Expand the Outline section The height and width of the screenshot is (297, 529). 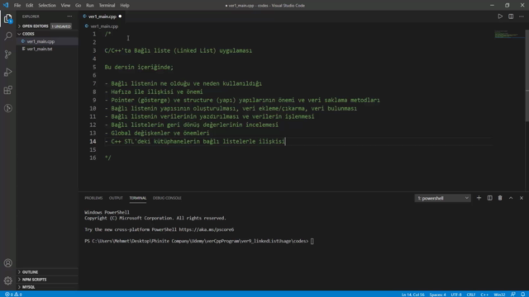[47, 271]
